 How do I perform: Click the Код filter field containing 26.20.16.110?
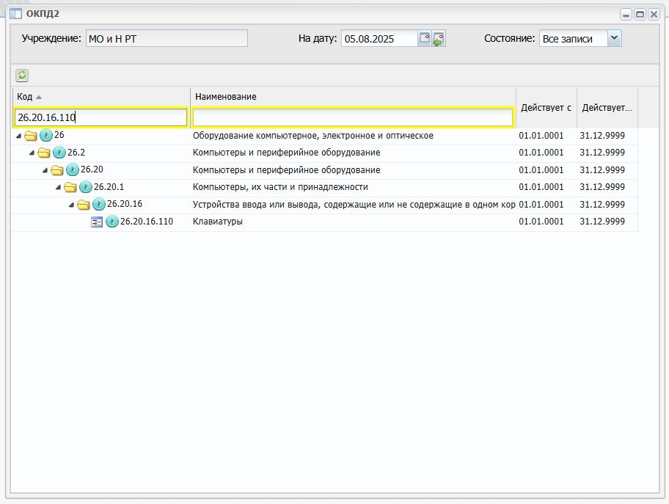click(x=100, y=117)
